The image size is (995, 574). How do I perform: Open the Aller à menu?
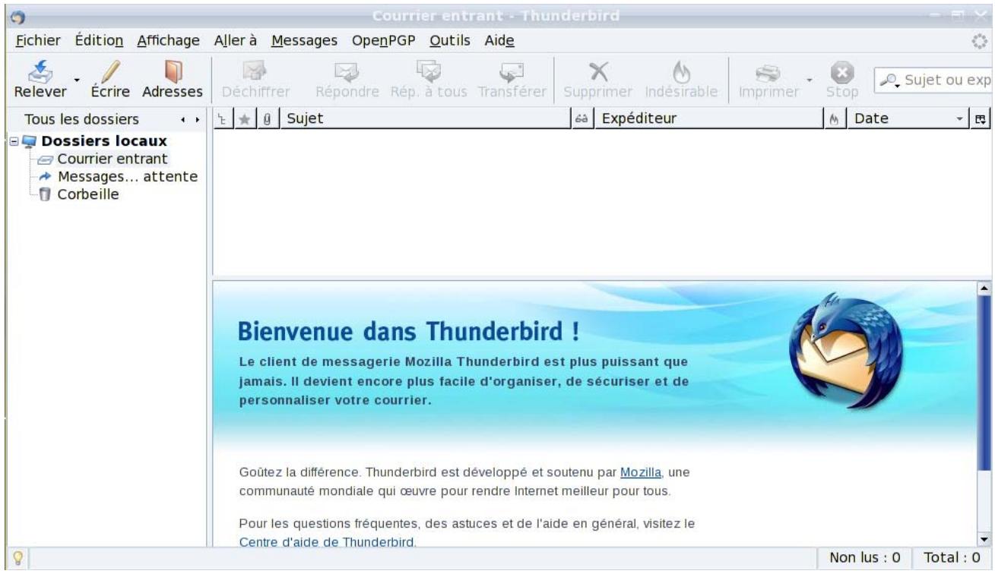pos(236,40)
